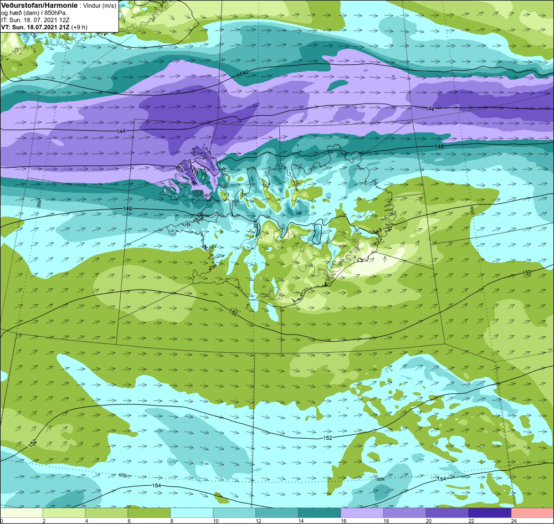Click the '142' height contour label
Image resolution: width=554 pixels, height=524 pixels.
pyautogui.click(x=244, y=73)
